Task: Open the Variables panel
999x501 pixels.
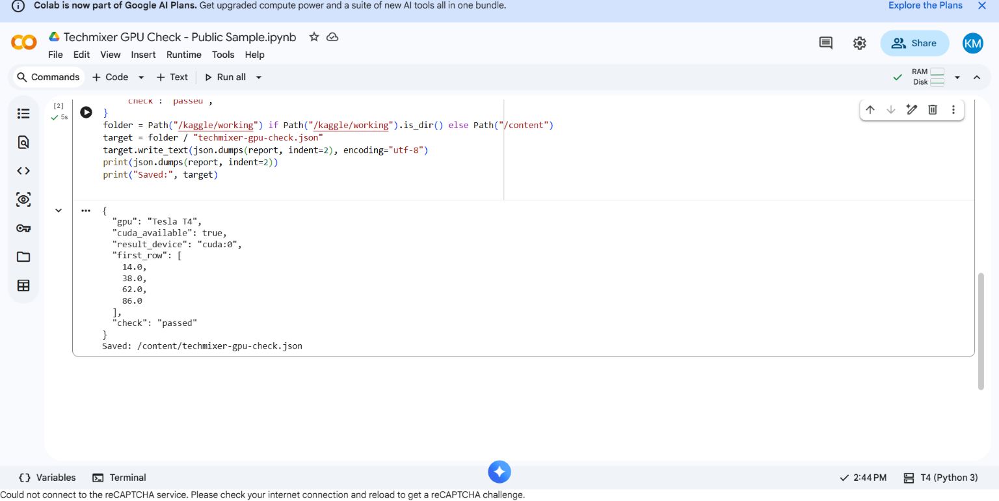Action: [47, 478]
